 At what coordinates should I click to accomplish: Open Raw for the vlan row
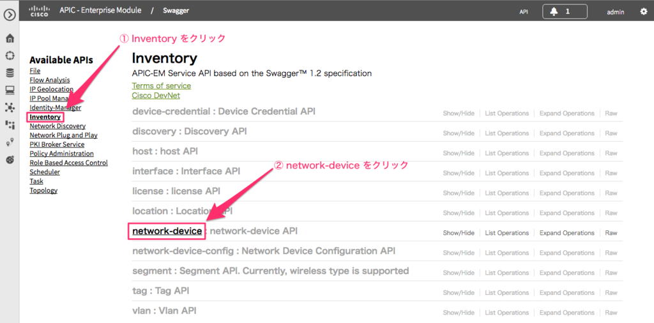(x=611, y=313)
